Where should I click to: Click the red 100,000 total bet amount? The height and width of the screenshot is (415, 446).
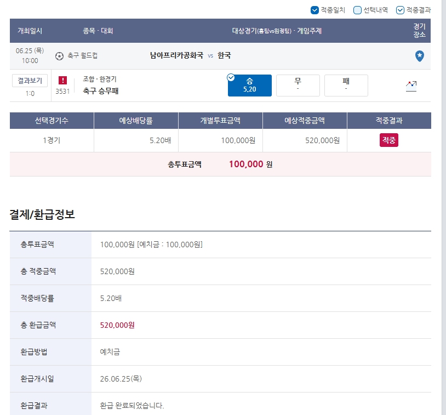pos(246,164)
